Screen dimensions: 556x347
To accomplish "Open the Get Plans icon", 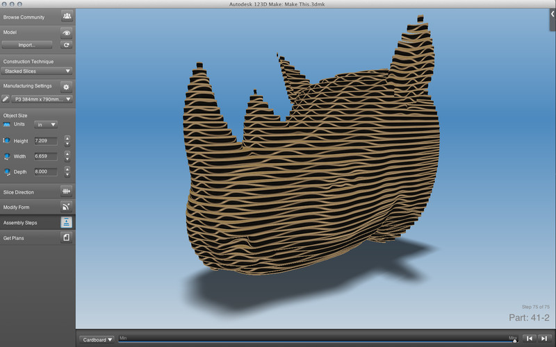I will coord(67,238).
